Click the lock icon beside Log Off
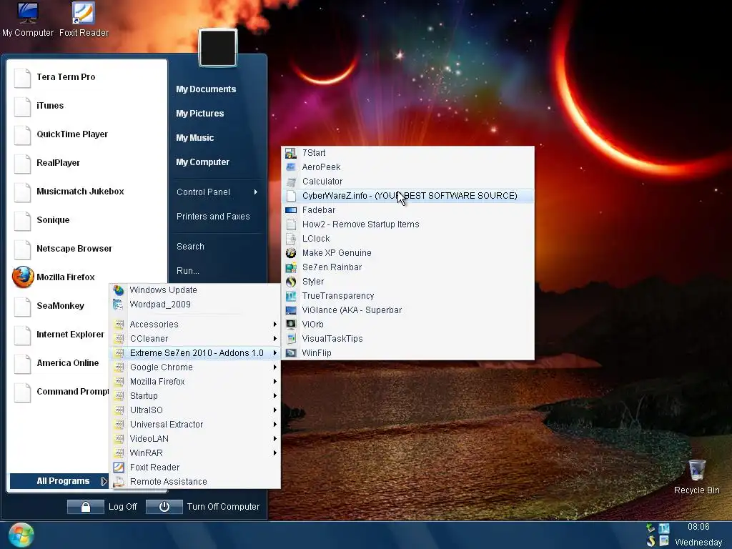732x549 pixels. (x=86, y=507)
